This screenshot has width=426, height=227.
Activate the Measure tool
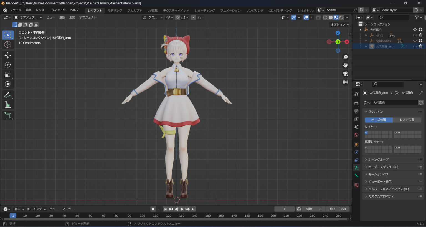(7, 104)
